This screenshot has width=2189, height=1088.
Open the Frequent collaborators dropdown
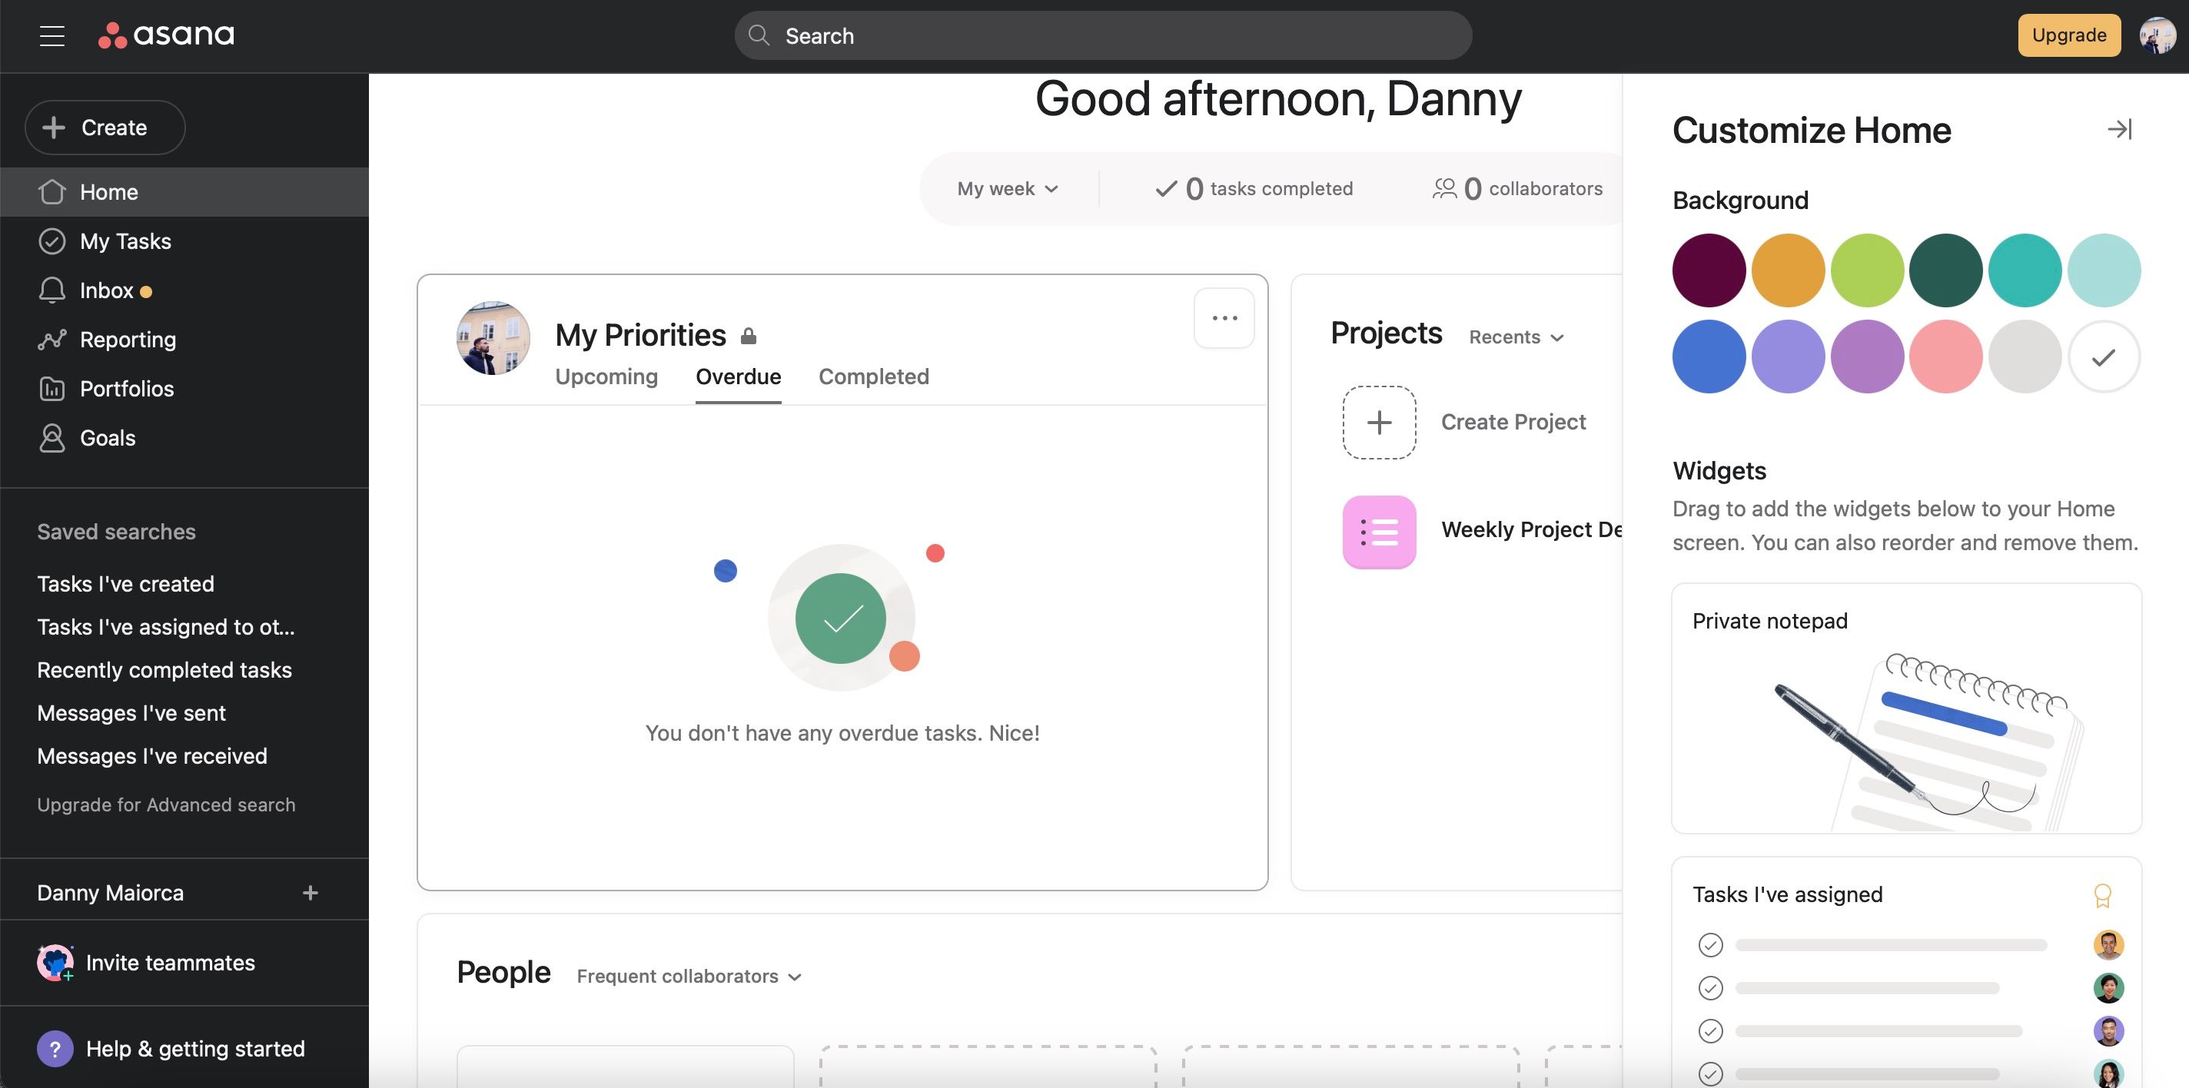click(x=689, y=977)
